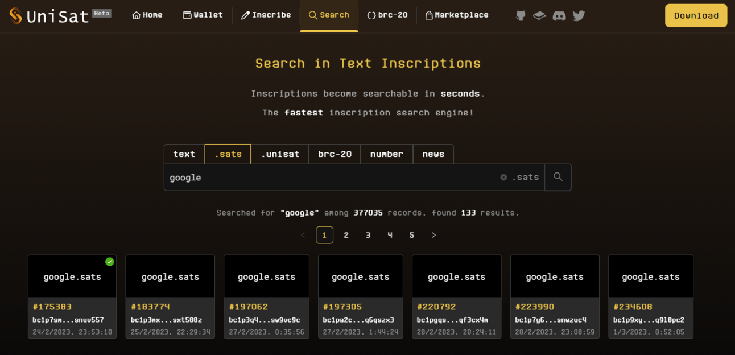735x355 pixels.
Task: Go to next results page arrow
Action: 433,235
